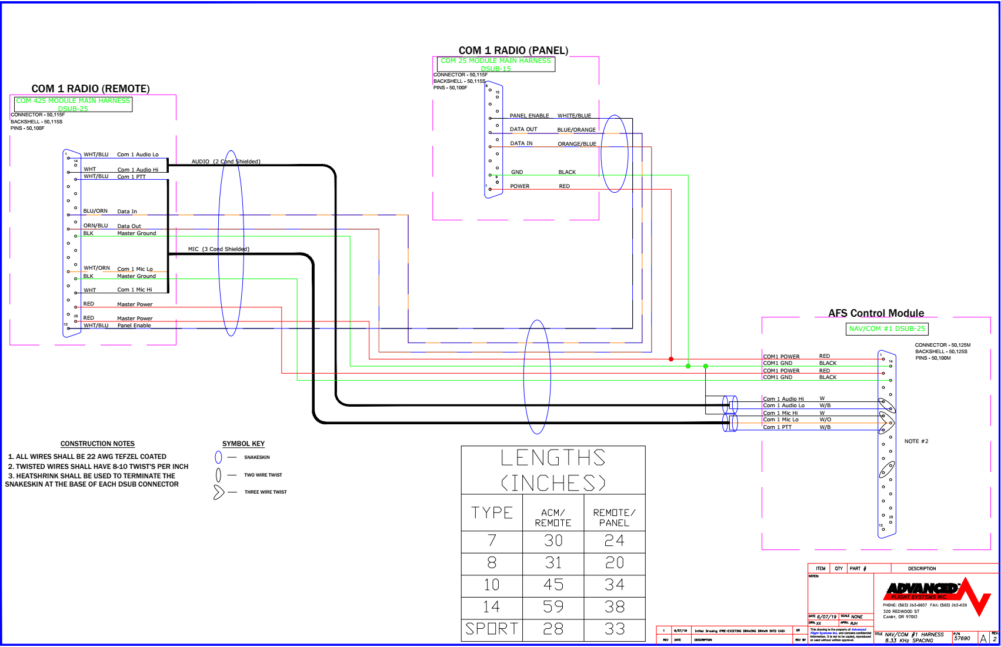Click the DSUB-25 connector of COM 1 Radio Remote
Viewport: 1001px width, 647px height.
point(72,243)
